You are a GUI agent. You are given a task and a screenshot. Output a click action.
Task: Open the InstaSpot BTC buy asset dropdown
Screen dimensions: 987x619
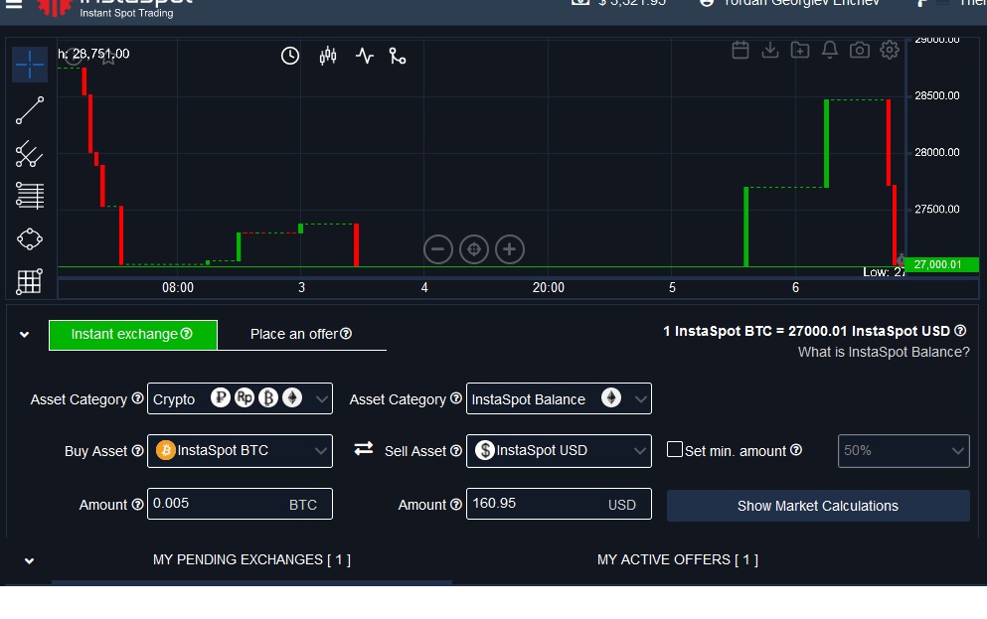(240, 451)
